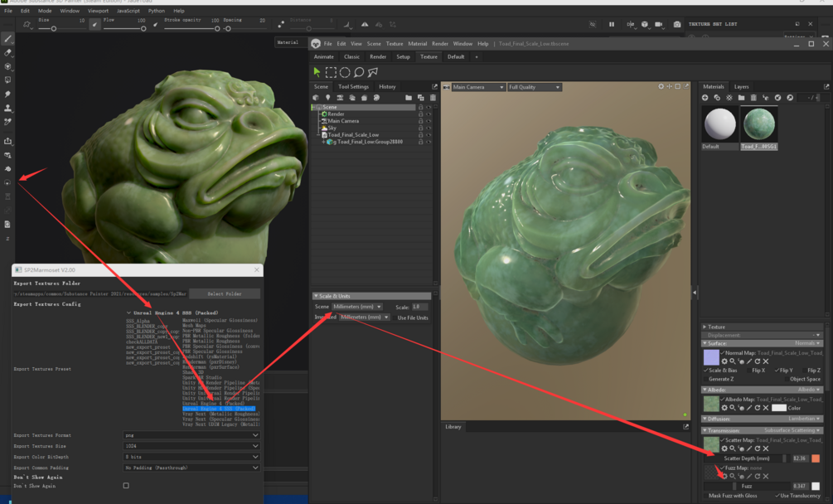This screenshot has height=504, width=833.
Task: Click the pause rendering icon in Painter toolbar
Action: click(612, 24)
